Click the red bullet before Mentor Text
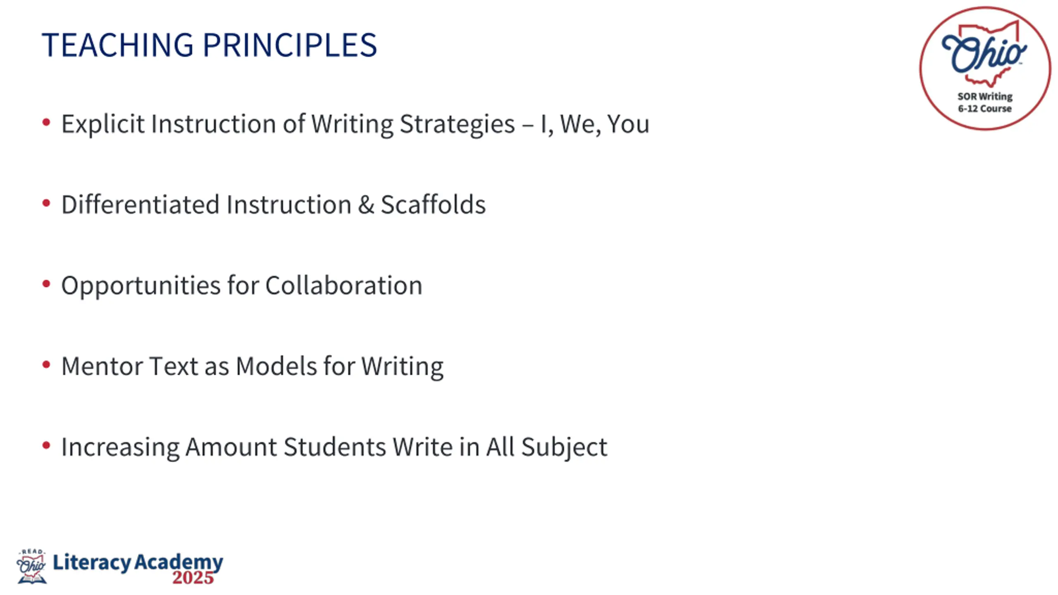 46,364
